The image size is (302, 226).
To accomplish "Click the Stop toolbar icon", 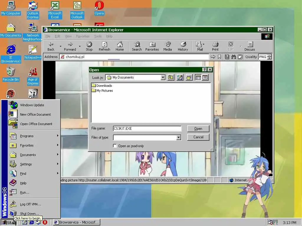I will point(89,46).
